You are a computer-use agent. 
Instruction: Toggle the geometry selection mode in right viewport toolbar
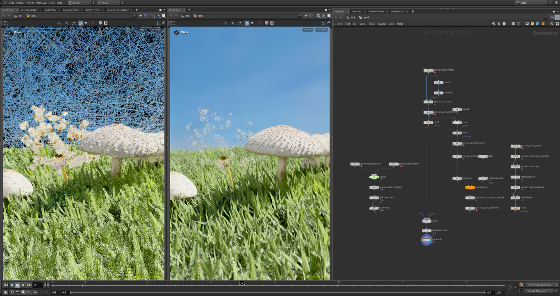click(x=247, y=23)
